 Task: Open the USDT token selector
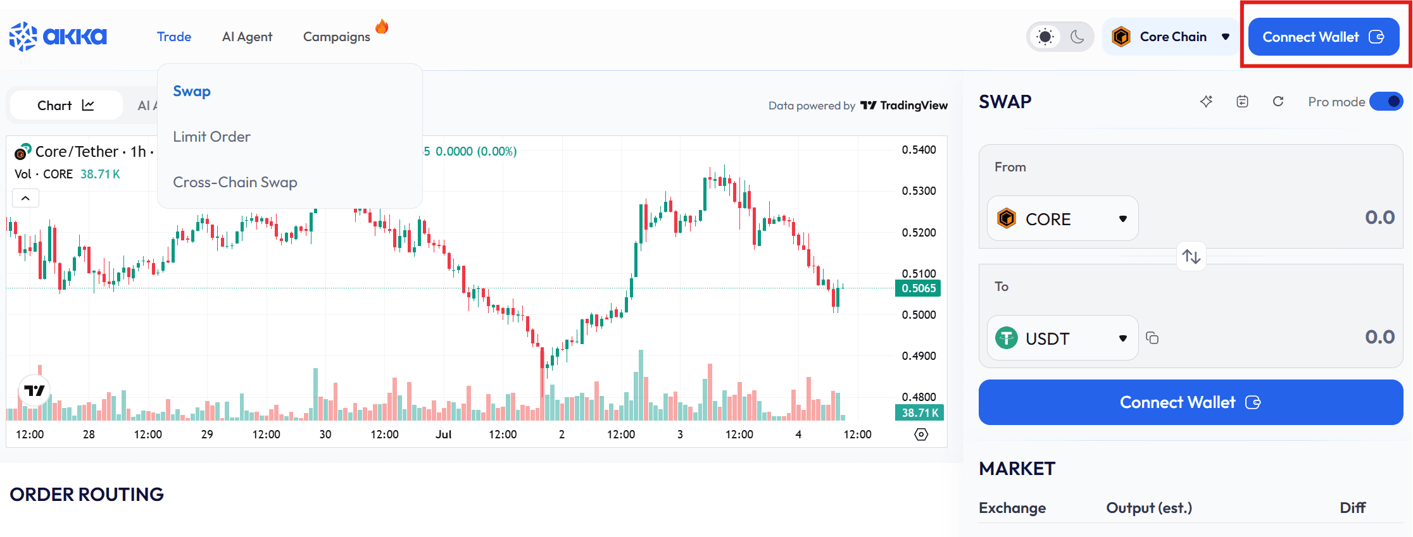click(x=1062, y=338)
